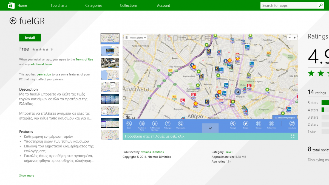Click the '14 ratings' count text

317,92
